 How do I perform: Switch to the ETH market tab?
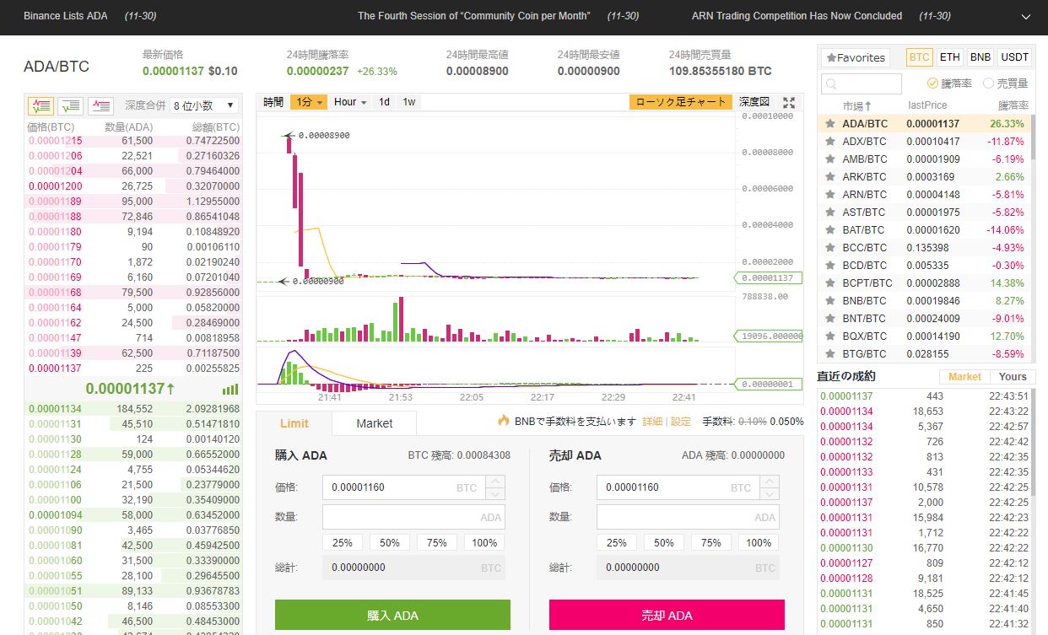[x=950, y=57]
